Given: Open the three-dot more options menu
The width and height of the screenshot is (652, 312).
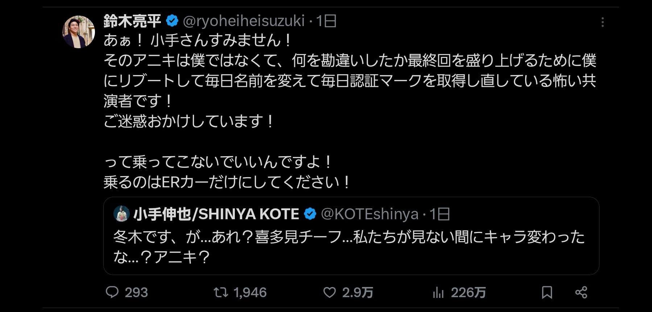Looking at the screenshot, I should tap(602, 22).
